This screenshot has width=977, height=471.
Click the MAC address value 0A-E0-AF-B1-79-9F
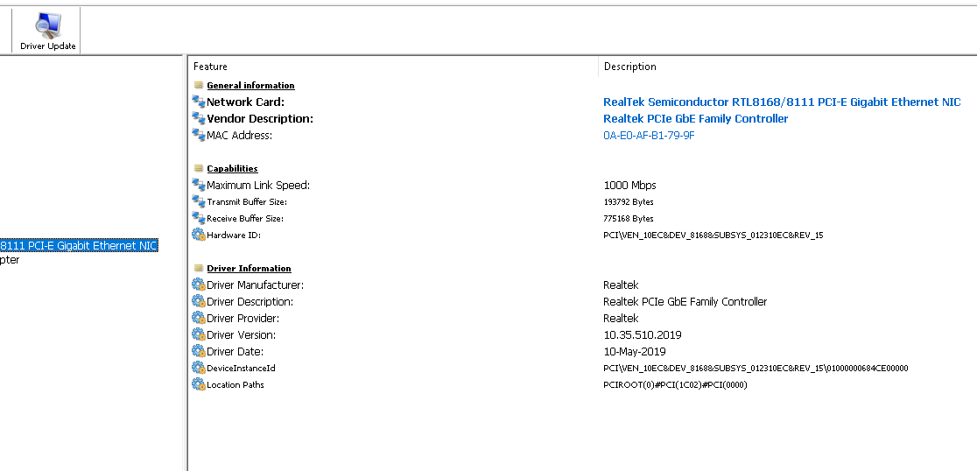pyautogui.click(x=649, y=136)
